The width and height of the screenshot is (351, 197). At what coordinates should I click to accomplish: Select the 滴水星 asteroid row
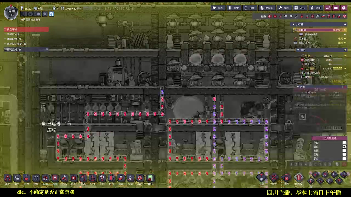point(320,39)
